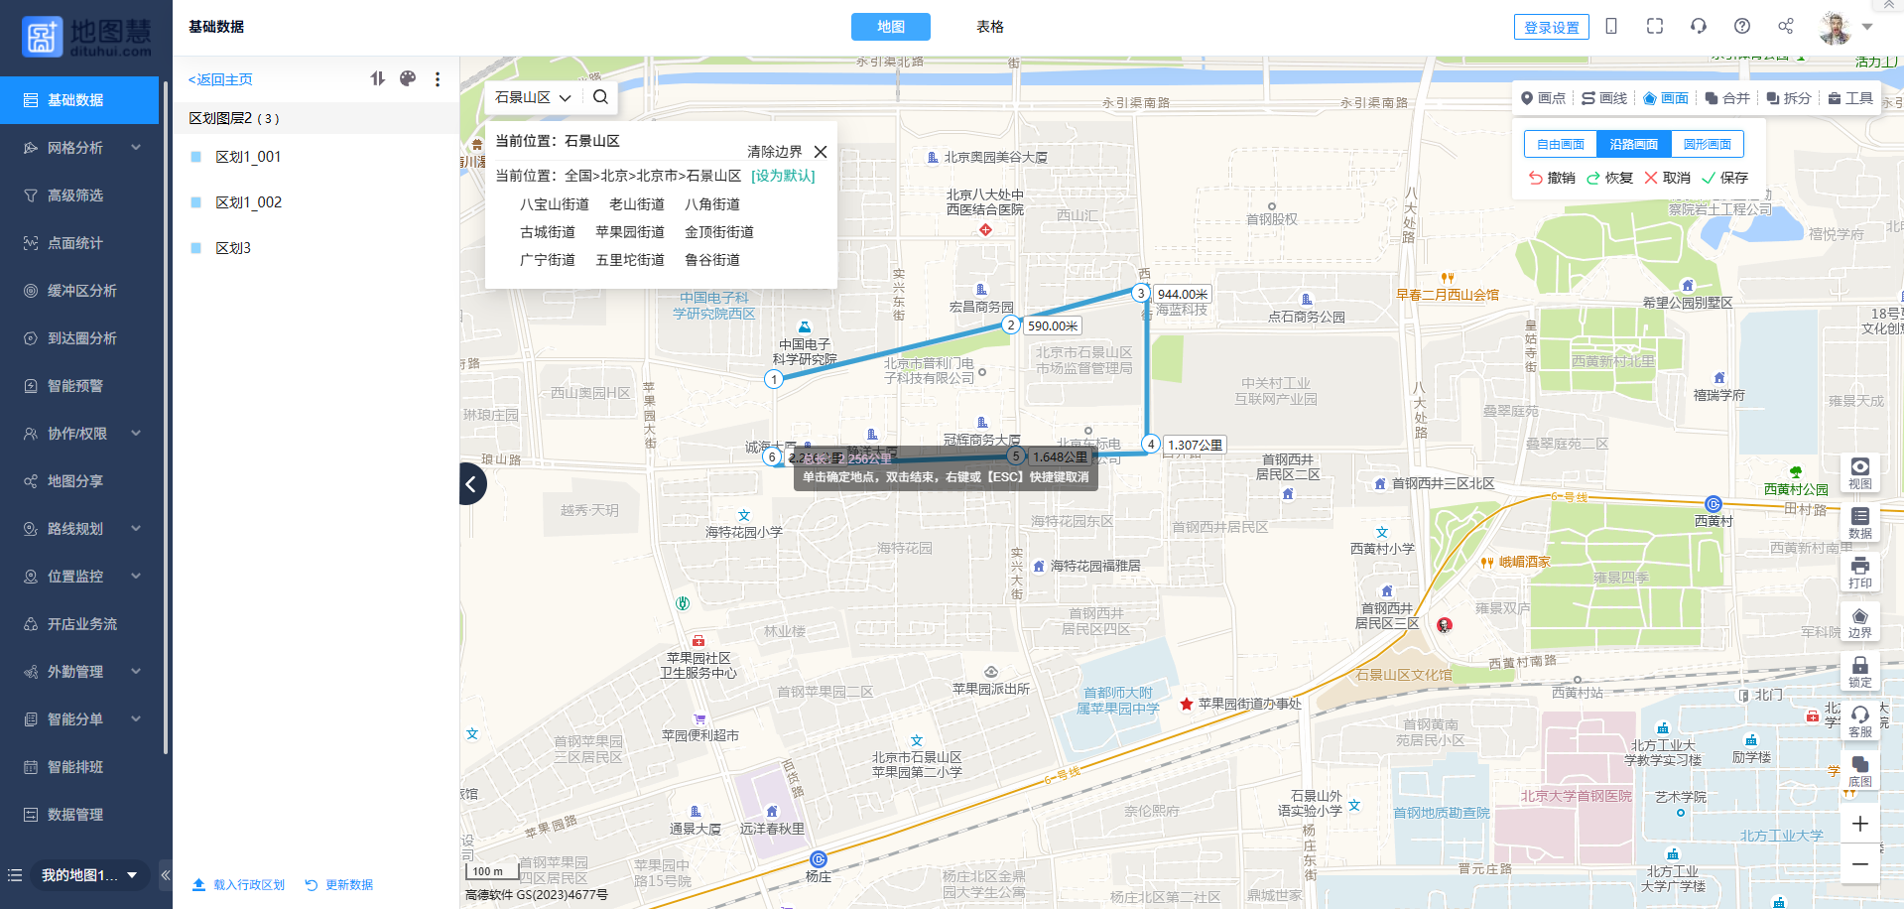The image size is (1904, 909).
Task: Toggle fullscreen mode icon in header
Action: click(1655, 27)
